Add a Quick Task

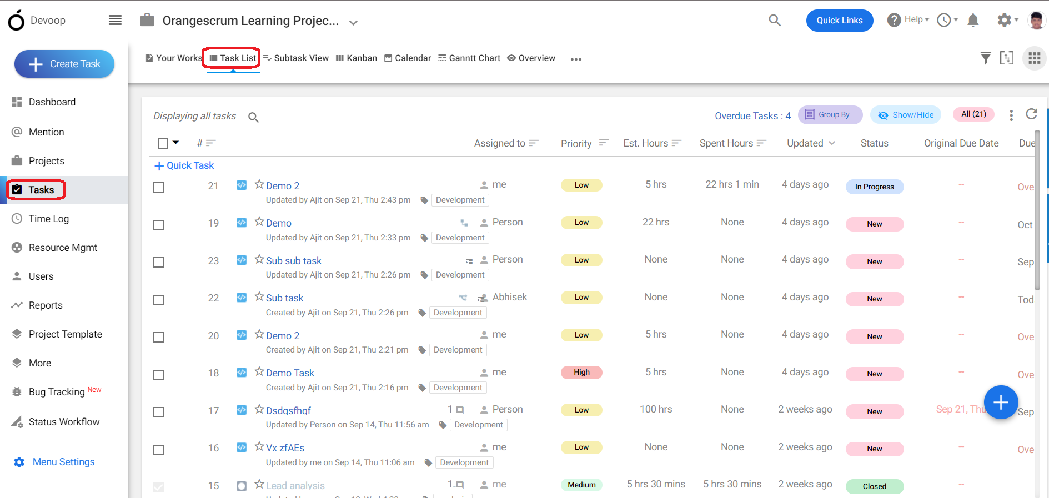184,165
